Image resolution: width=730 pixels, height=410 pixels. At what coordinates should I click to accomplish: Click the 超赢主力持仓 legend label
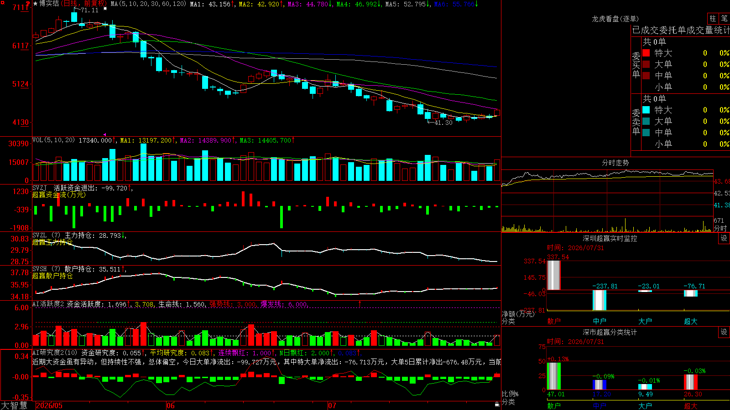point(52,242)
